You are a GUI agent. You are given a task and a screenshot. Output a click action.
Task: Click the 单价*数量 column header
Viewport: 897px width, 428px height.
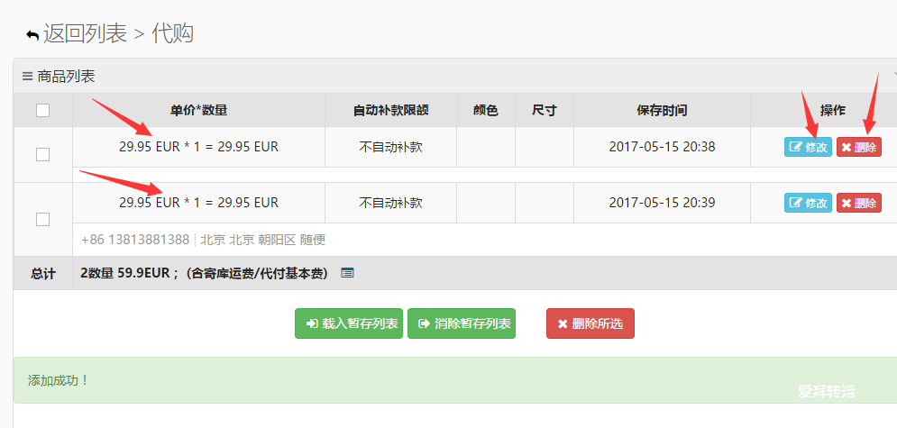[198, 110]
